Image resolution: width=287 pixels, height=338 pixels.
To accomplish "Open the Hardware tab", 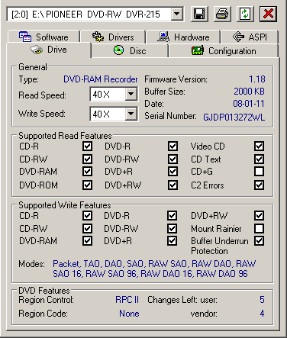I will pos(183,37).
